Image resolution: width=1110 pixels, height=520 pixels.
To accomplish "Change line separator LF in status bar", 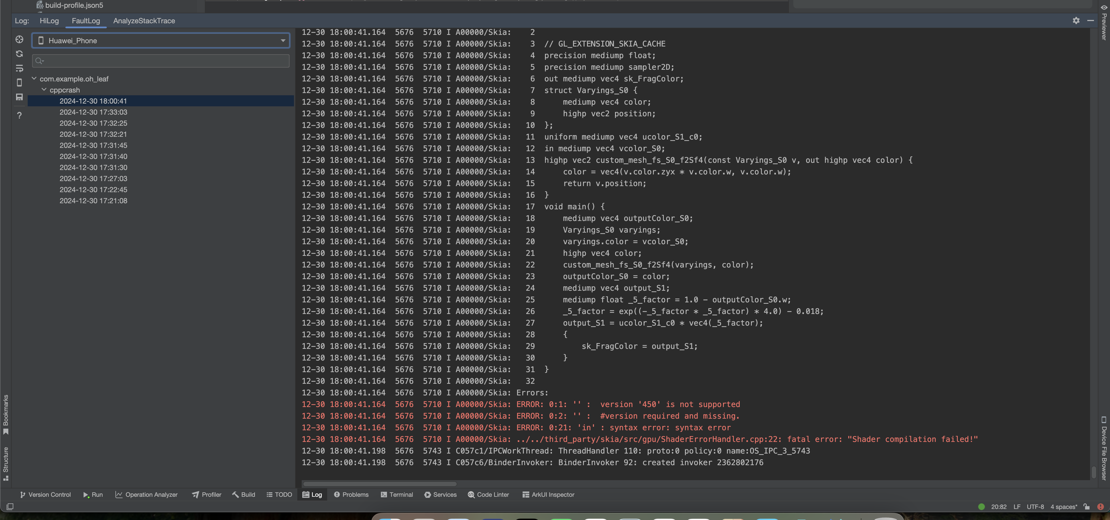I will [x=1017, y=507].
